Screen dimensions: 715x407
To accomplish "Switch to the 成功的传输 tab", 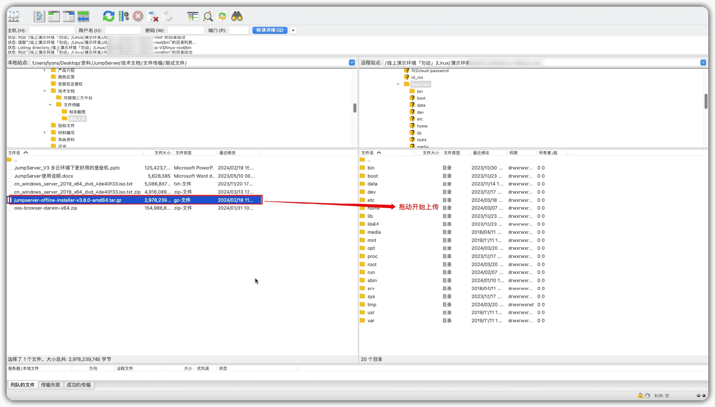I will [79, 385].
